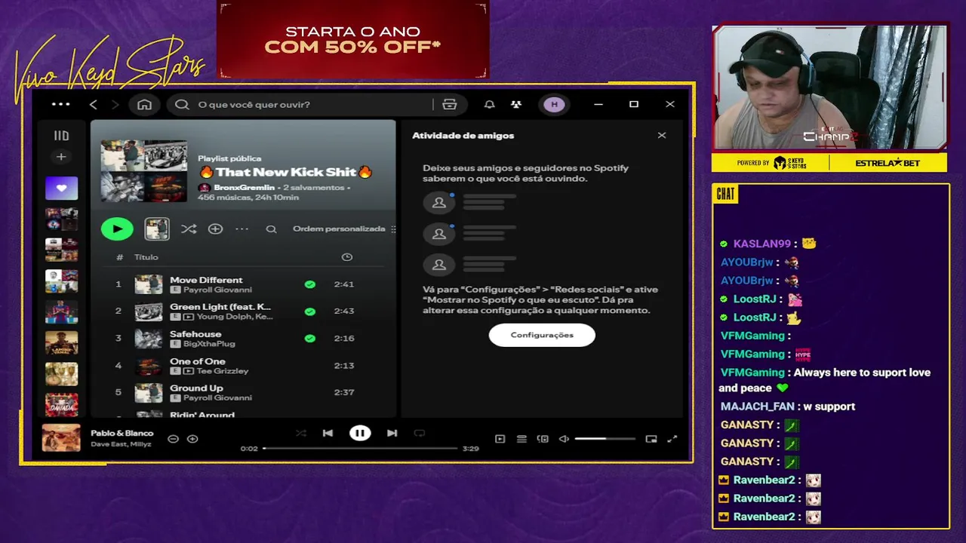Connect to a device
Screen dimensions: 966x543
coord(543,439)
